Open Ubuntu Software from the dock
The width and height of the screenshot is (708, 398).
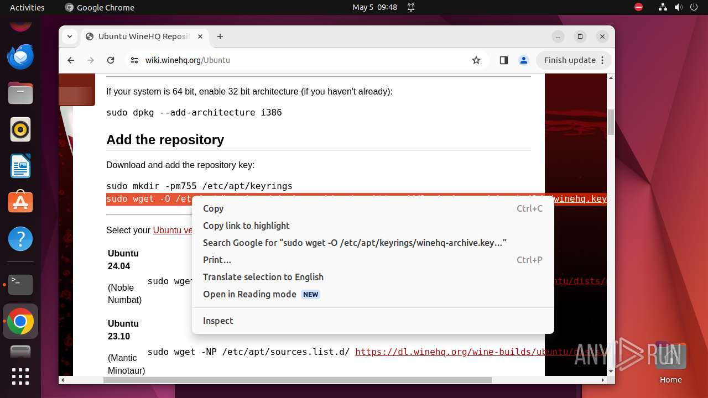20,203
